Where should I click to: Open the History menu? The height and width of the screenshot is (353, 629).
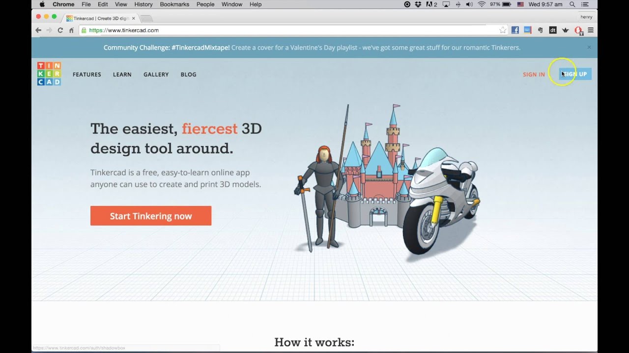tap(143, 4)
